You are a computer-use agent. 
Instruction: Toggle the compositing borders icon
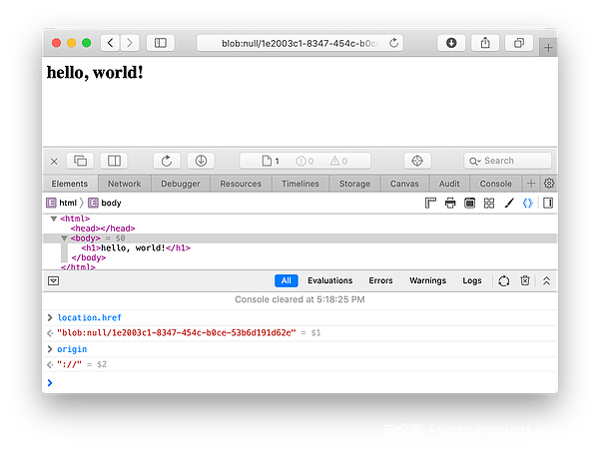470,204
